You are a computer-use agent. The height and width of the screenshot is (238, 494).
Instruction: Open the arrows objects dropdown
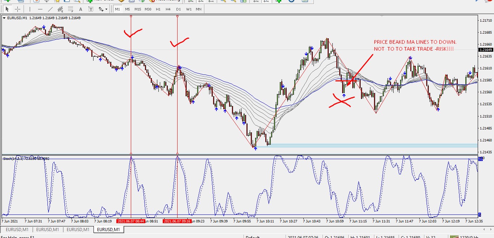pos(106,9)
